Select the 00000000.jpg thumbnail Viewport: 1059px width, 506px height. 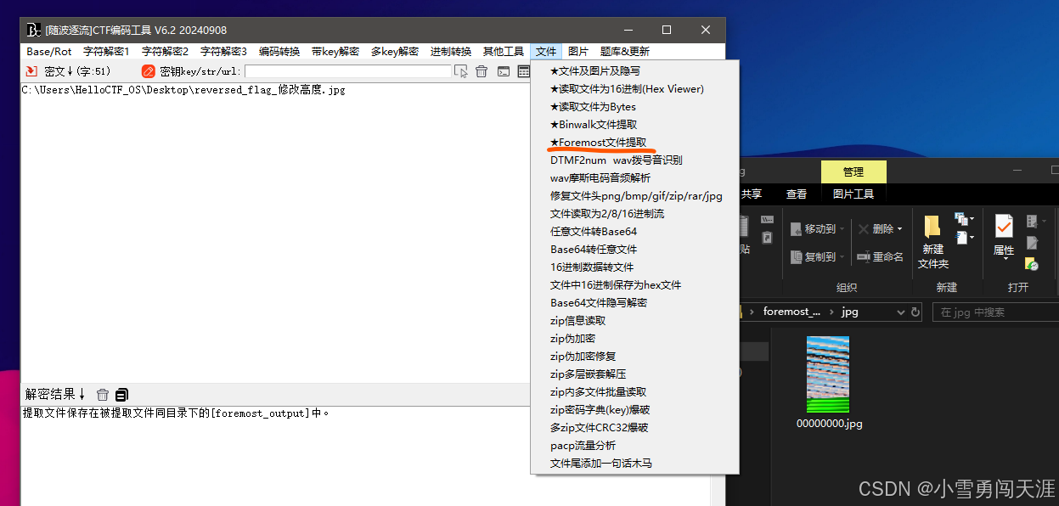pyautogui.click(x=828, y=374)
